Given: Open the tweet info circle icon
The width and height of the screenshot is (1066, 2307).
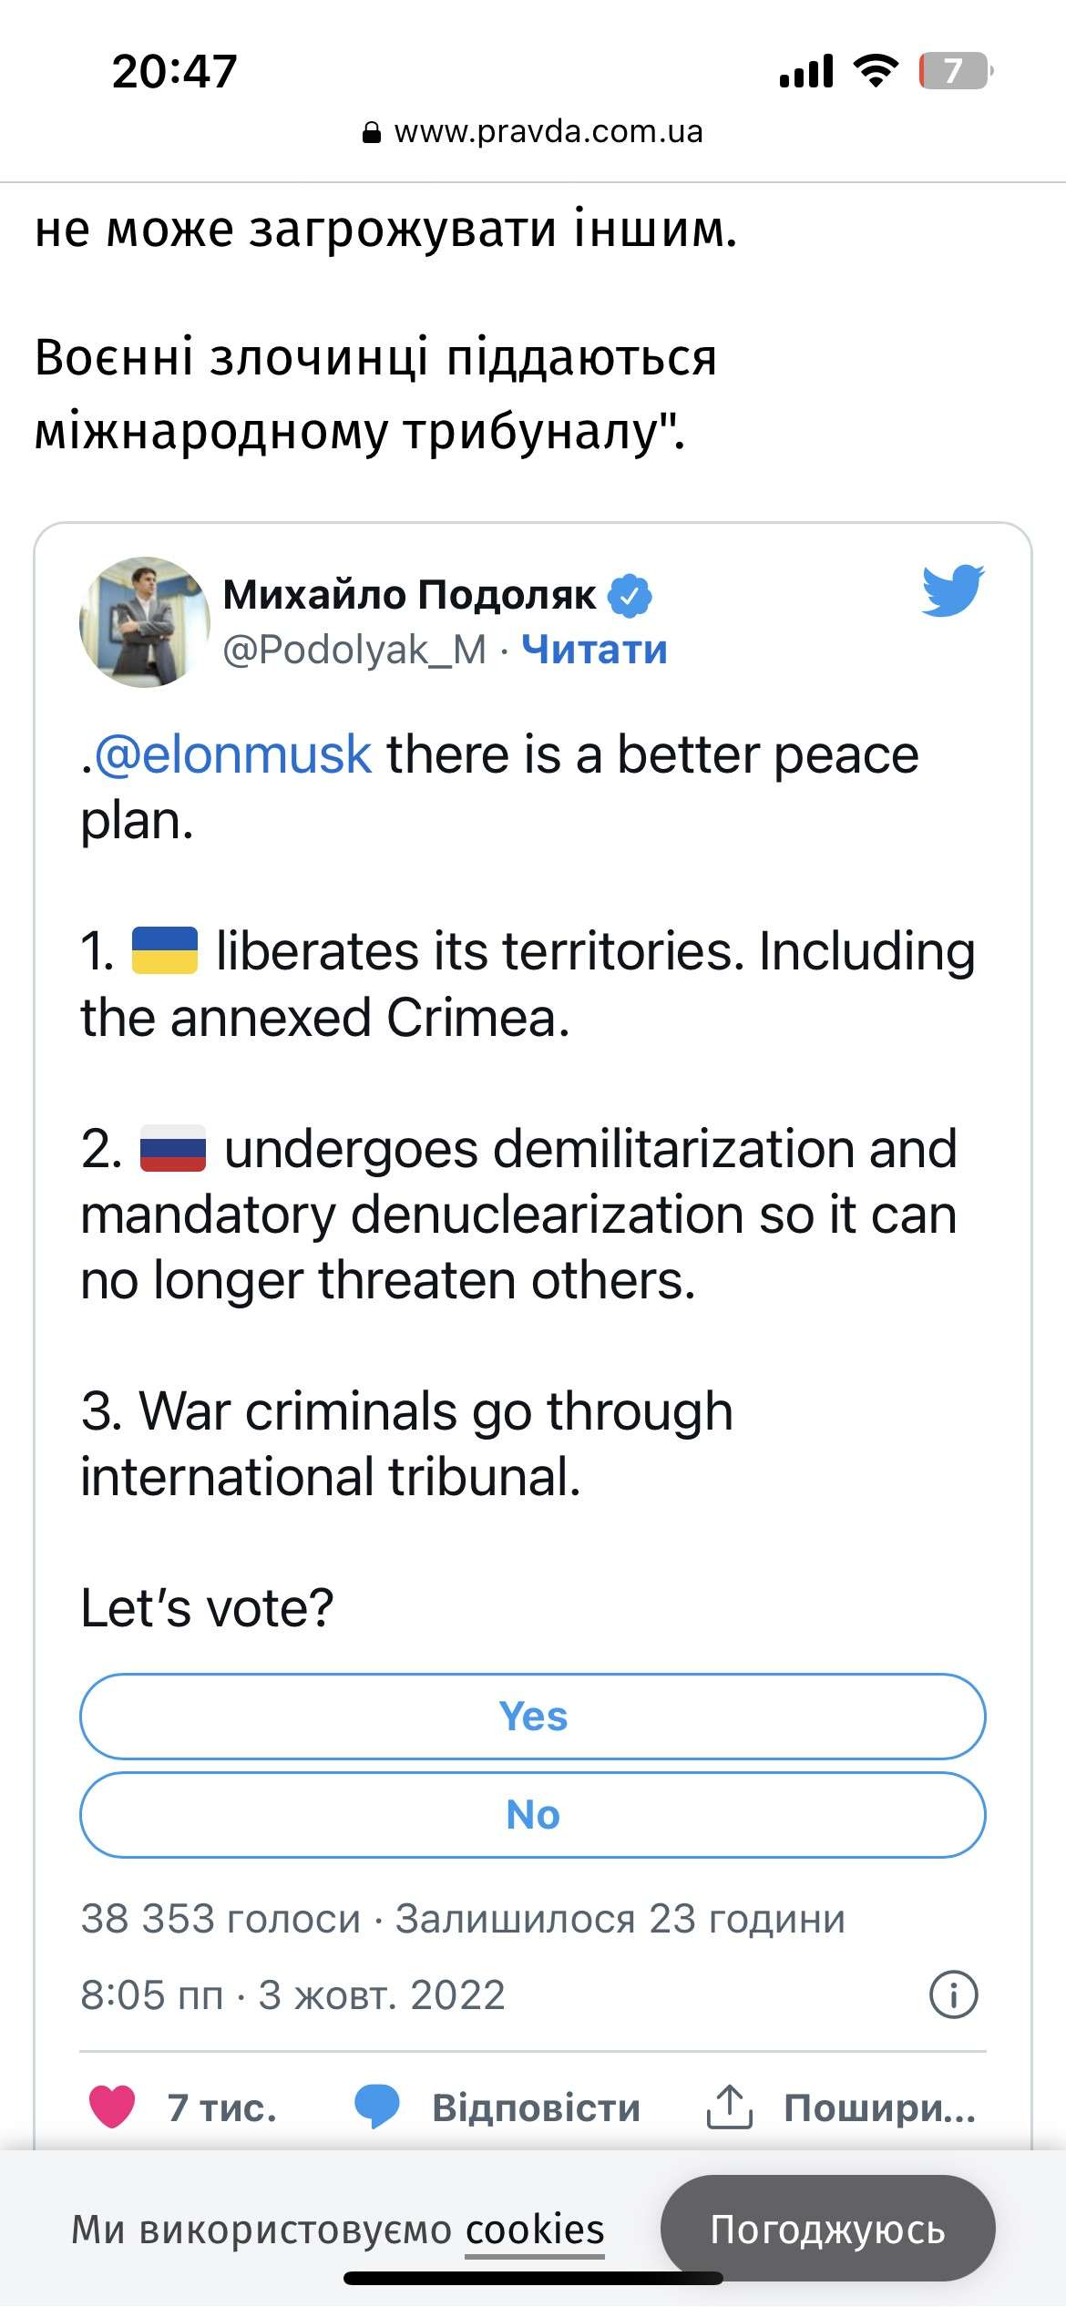Looking at the screenshot, I should (953, 1994).
